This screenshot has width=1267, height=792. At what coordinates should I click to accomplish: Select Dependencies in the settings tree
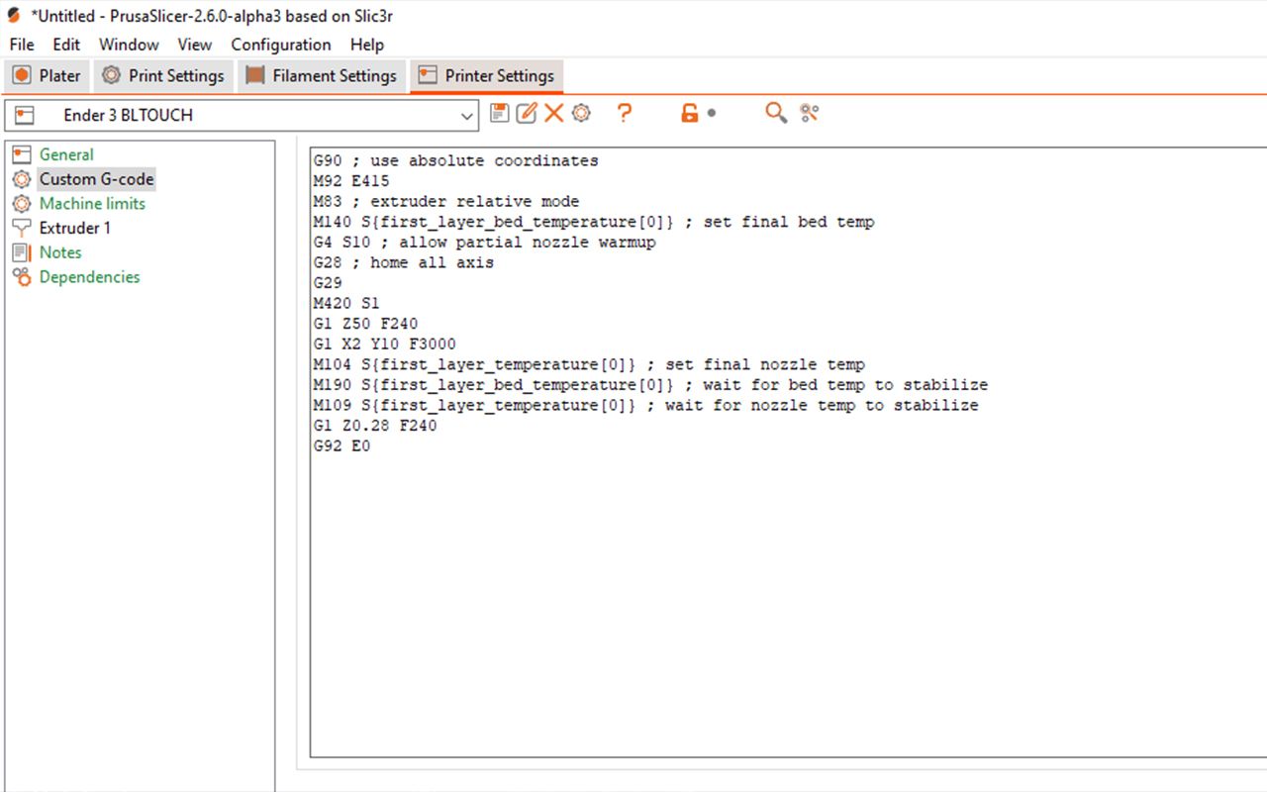click(89, 277)
